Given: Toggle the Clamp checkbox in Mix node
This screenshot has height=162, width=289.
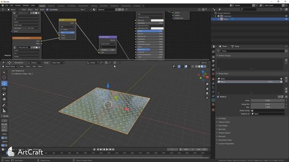Looking at the screenshot, I should point(61,30).
